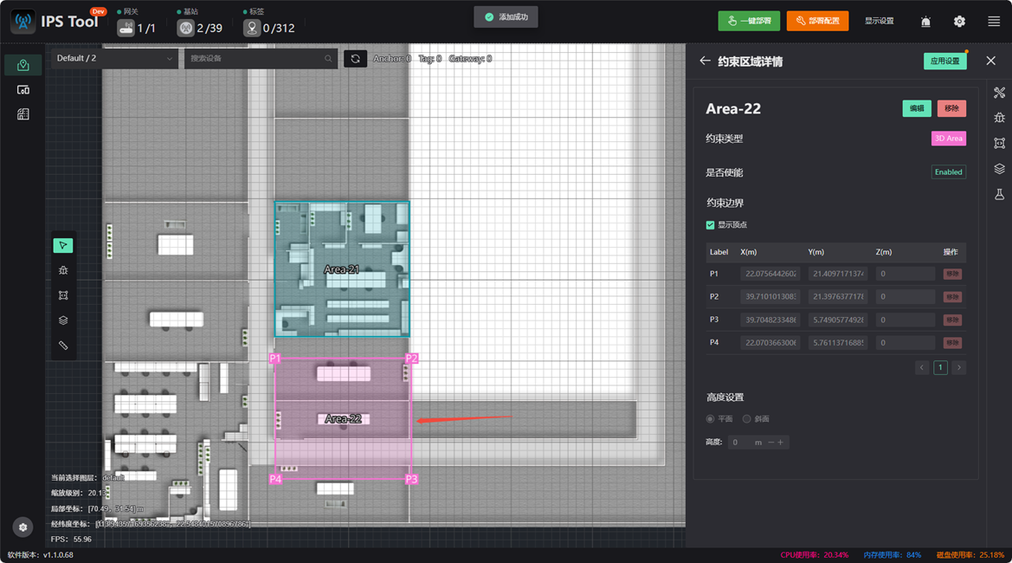
Task: Toggle the Enabled status tag
Action: (x=948, y=171)
